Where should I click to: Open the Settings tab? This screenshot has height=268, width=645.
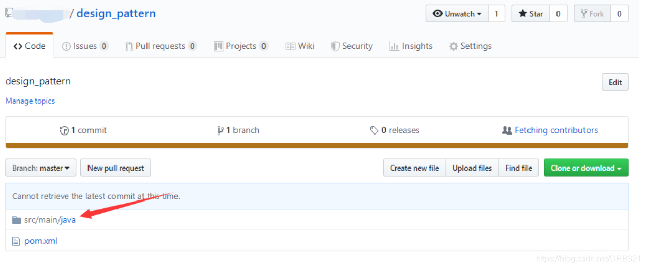point(471,46)
